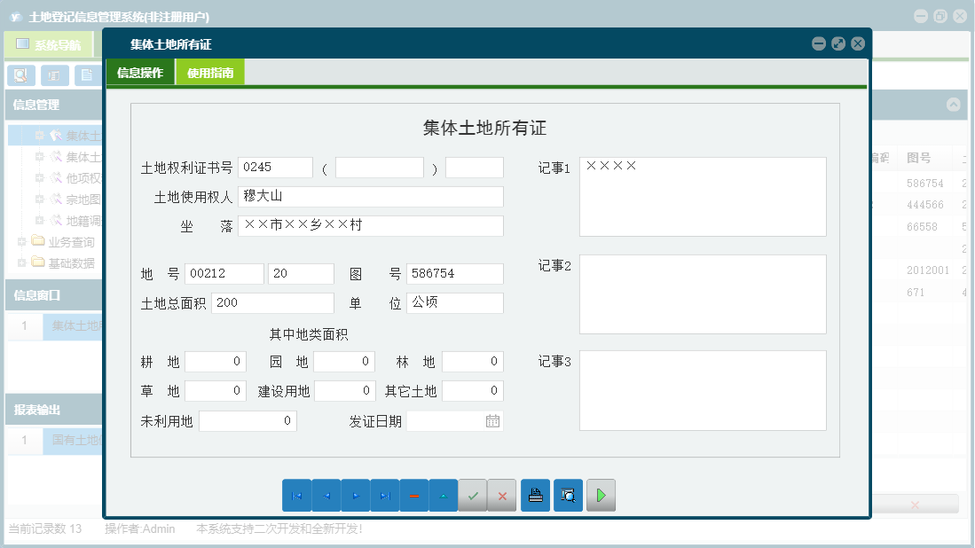
Task: Expand the 宗地图 tree node
Action: 39,199
